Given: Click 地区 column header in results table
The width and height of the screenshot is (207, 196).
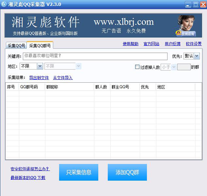Looking at the screenshot, I should (x=175, y=87).
